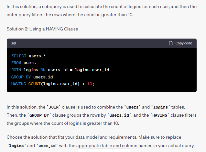
Task: Click the clipboard icon in code header
Action: 170,43
